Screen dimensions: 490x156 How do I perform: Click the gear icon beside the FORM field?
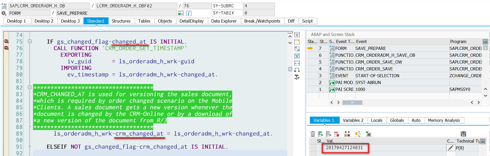tap(4, 13)
